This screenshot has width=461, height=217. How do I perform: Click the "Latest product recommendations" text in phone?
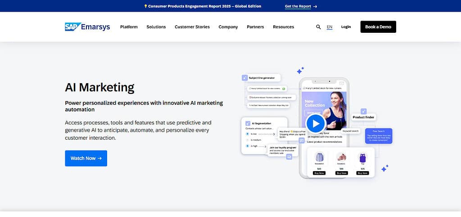324,142
